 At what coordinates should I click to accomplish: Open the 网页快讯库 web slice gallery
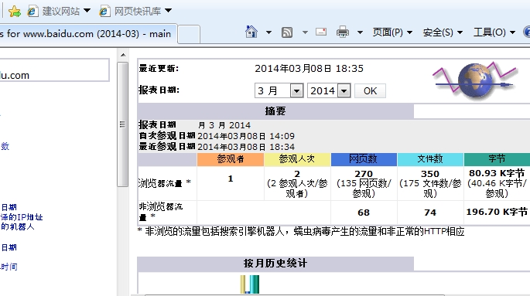pos(131,12)
